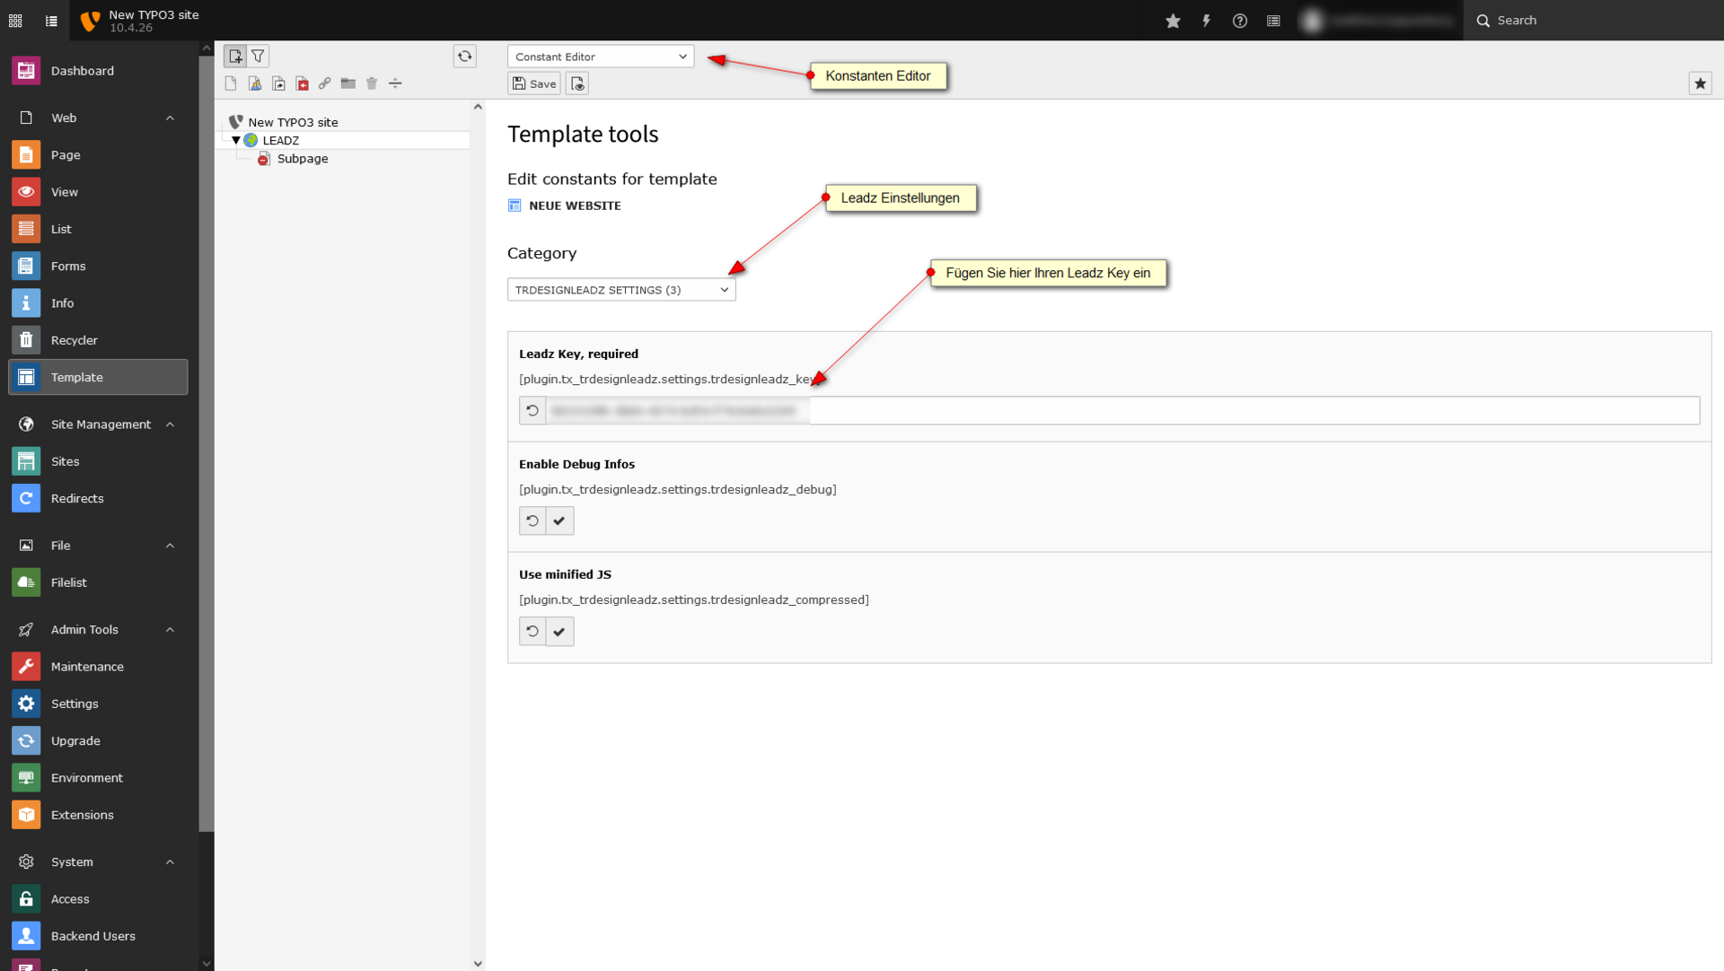
Task: Reset the Leadz Key value with undo icon
Action: click(532, 410)
